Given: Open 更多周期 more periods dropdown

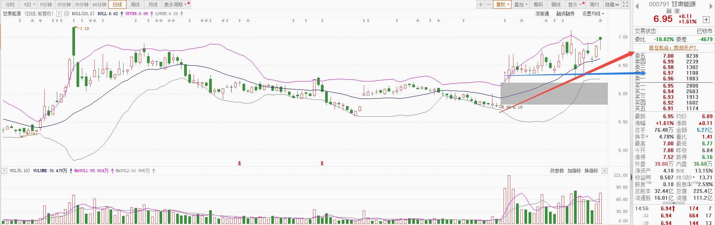Looking at the screenshot, I should pos(175,5).
